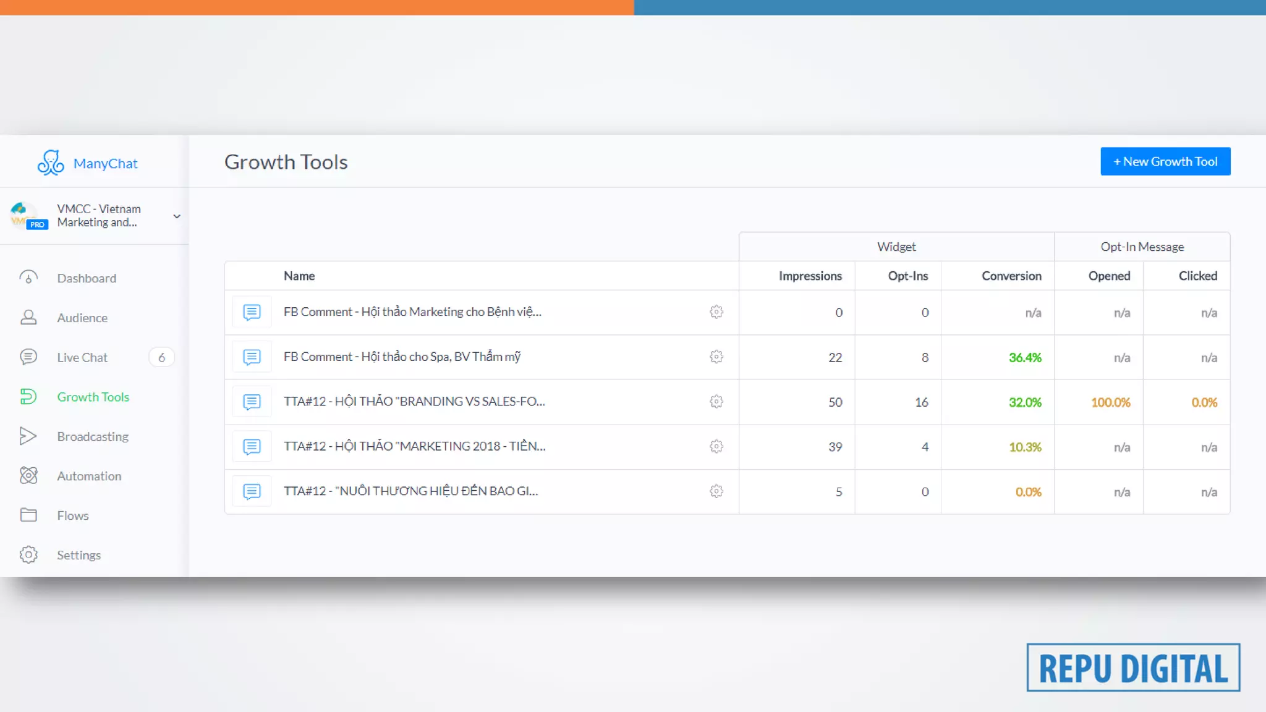
Task: Open Dashboard via gauge icon
Action: 28,278
